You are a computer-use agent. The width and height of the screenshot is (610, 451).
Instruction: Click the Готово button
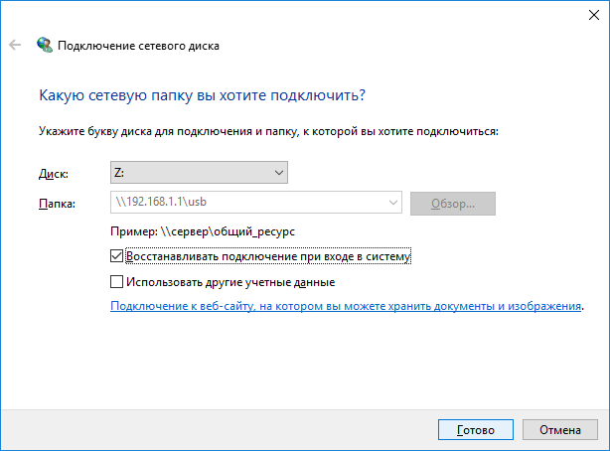click(475, 431)
